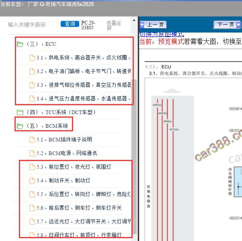
Task: Open 5.8、日间行车灯、前顶灯 entry
Action: tap(79, 235)
